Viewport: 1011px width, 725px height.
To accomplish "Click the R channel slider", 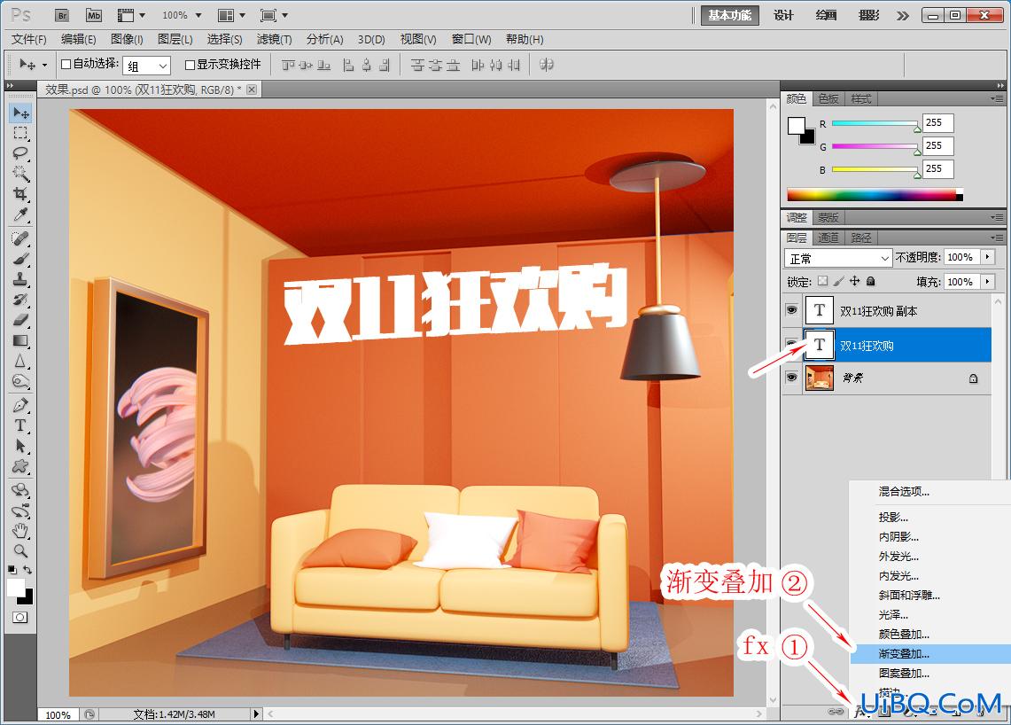I will [x=875, y=123].
